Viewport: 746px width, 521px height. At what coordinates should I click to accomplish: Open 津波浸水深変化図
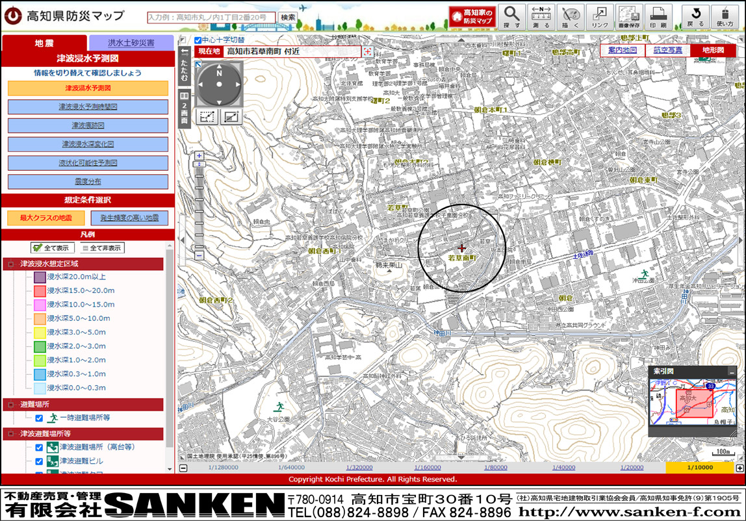point(88,144)
